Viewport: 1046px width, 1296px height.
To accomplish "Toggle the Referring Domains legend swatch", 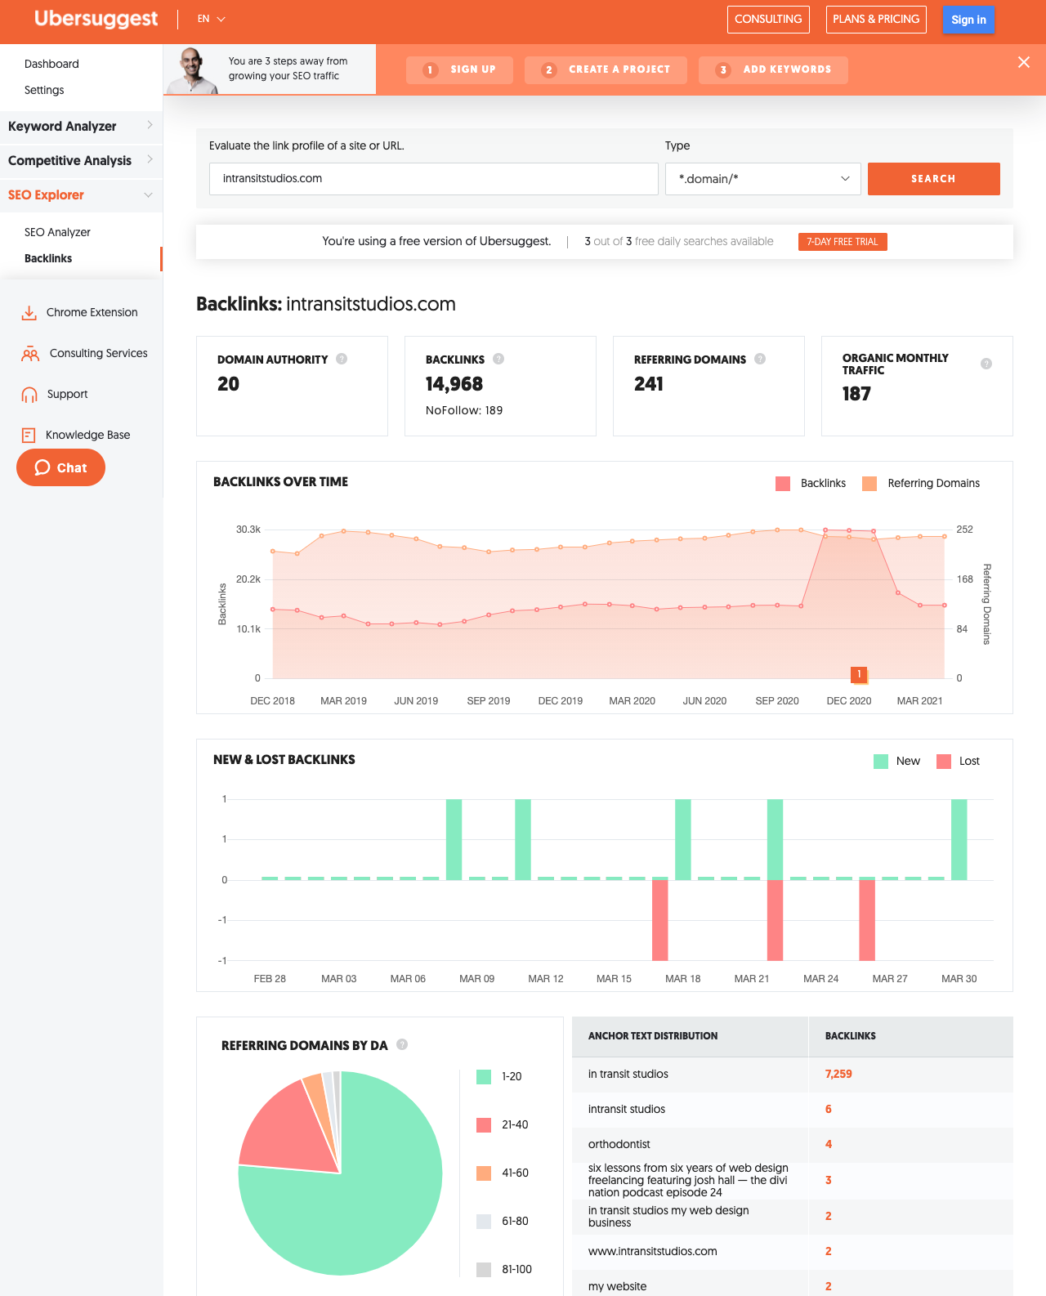I will tap(869, 484).
